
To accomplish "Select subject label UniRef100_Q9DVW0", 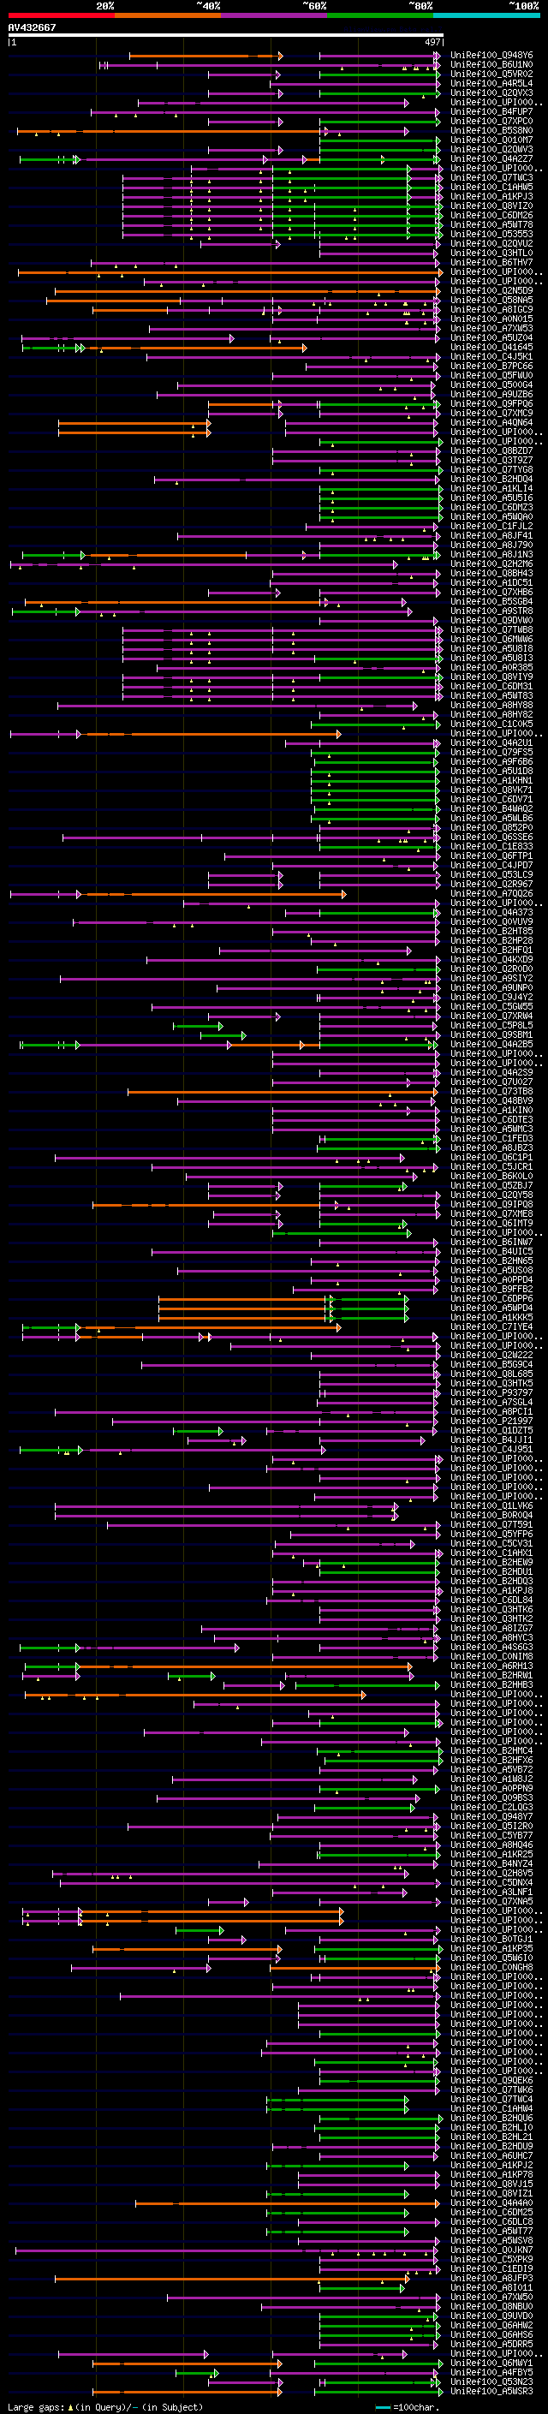I will click(x=491, y=620).
